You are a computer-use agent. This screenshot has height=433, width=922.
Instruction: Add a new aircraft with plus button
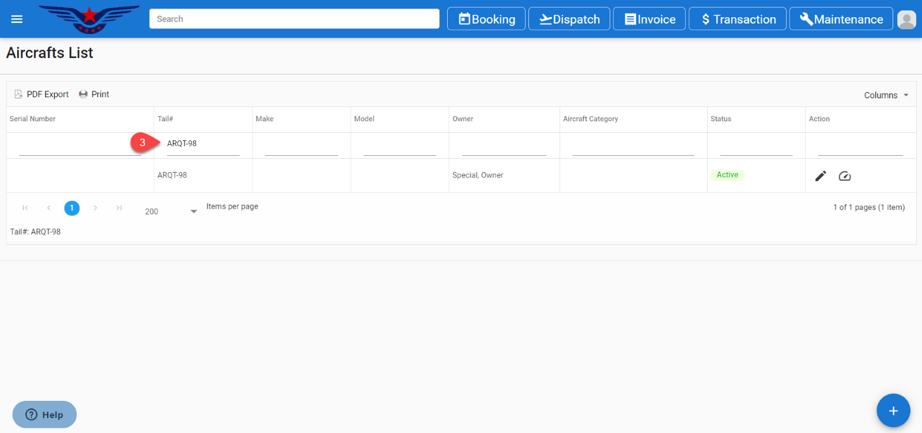(x=893, y=411)
